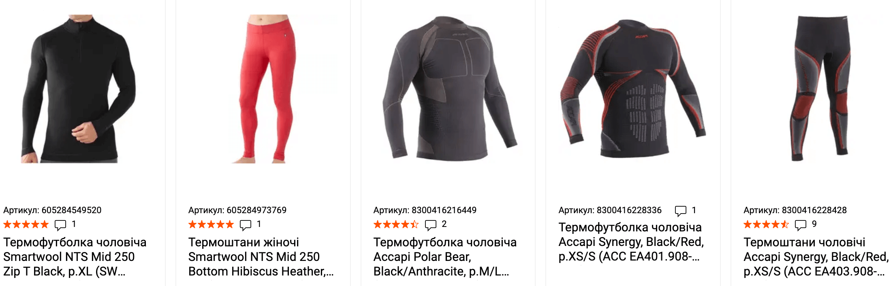Click star rating of Accapi Polar Bear shirt
The height and width of the screenshot is (286, 893).
[x=396, y=224]
